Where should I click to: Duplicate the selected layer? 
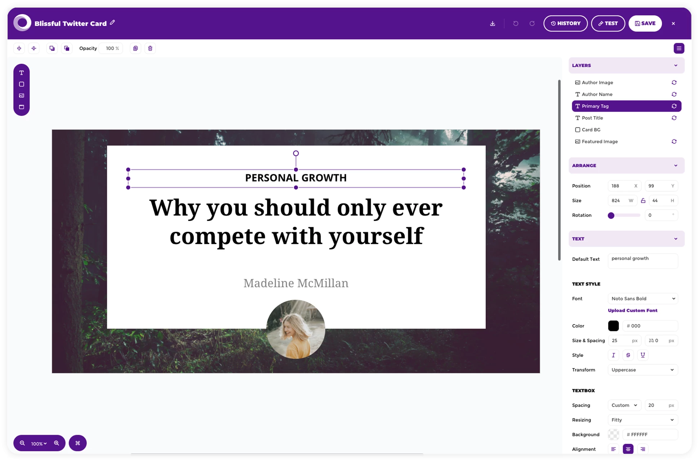135,48
